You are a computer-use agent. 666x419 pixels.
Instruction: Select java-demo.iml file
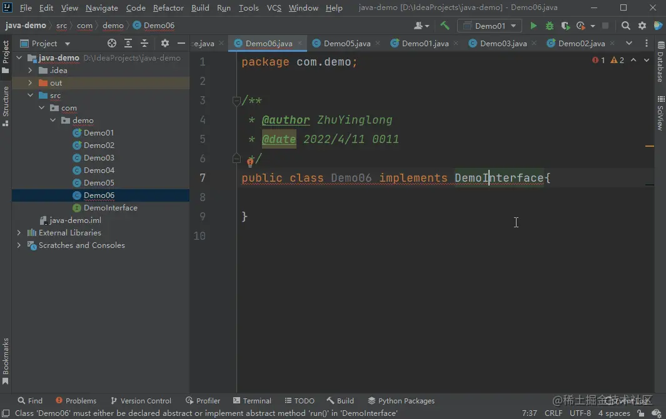click(x=75, y=220)
